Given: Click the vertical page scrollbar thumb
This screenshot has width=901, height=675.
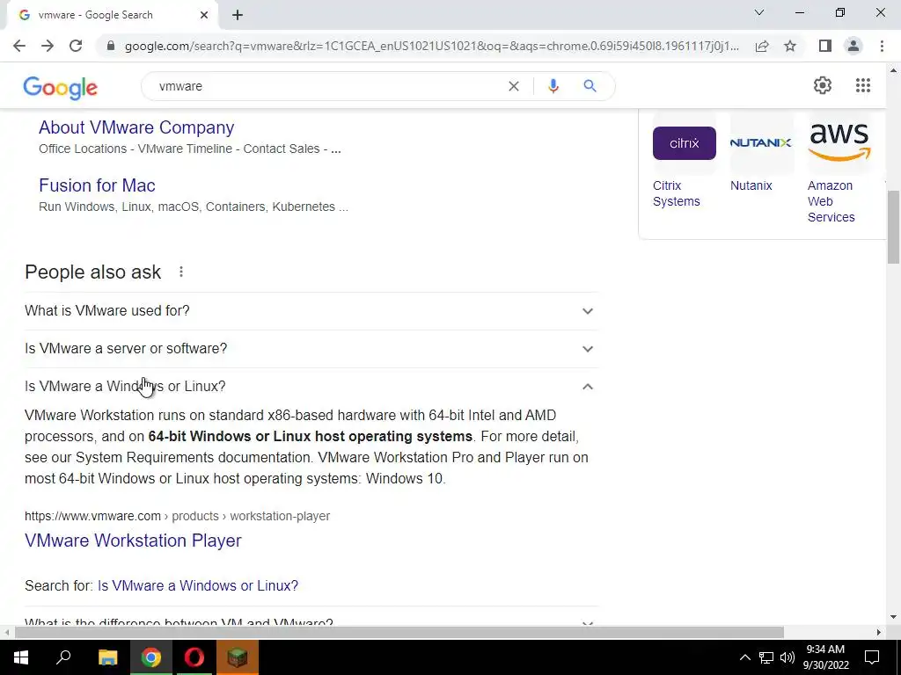Looking at the screenshot, I should (x=893, y=228).
